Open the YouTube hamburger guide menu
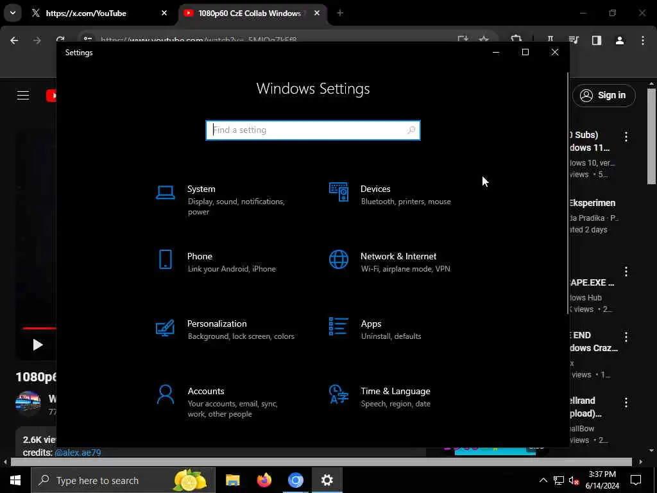Screen dimensions: 657x493 [x=23, y=96]
